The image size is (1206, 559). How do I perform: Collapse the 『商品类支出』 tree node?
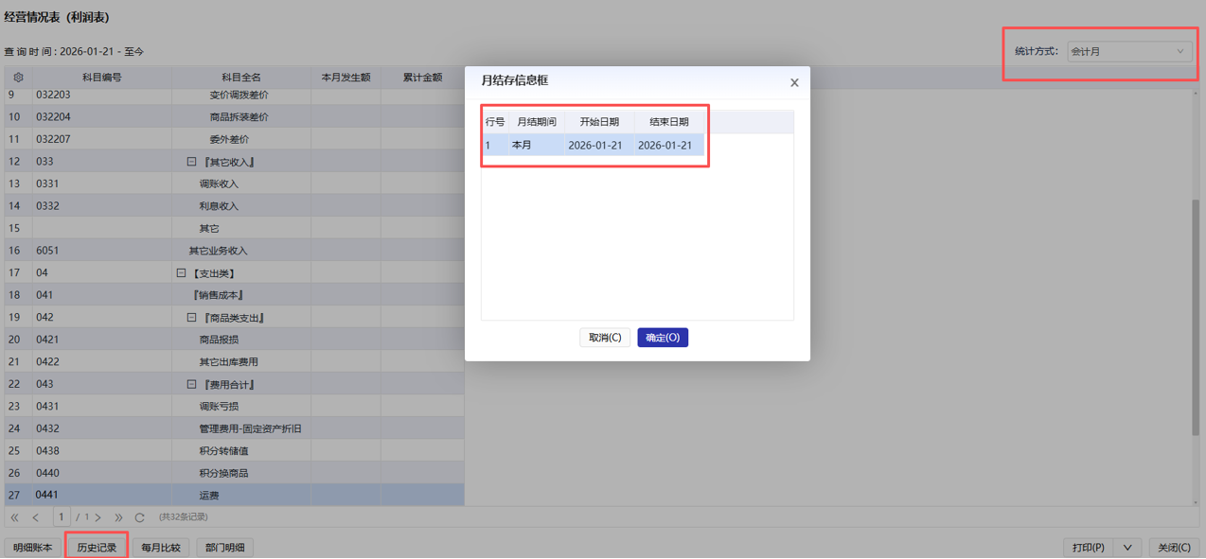(191, 318)
